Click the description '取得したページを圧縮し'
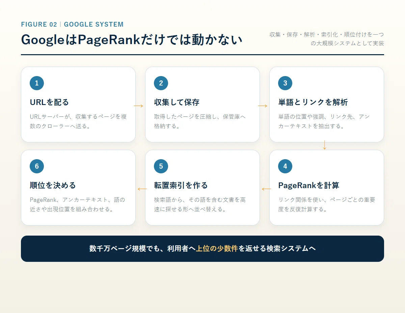The height and width of the screenshot is (313, 405). click(200, 121)
